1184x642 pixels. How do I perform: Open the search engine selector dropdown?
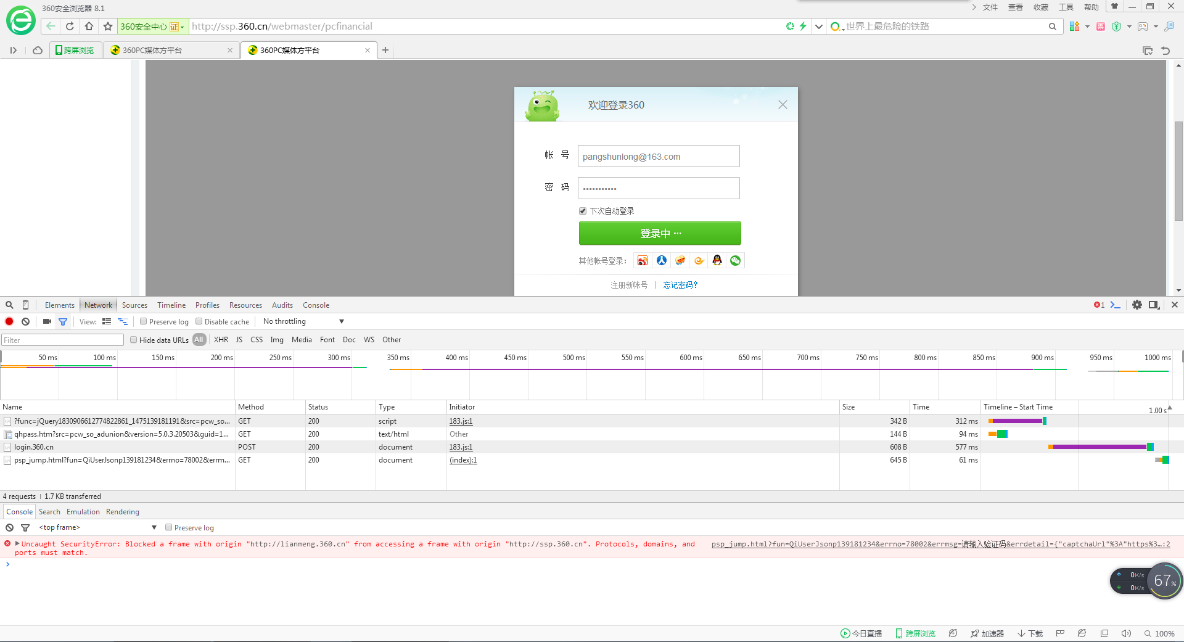tap(837, 27)
